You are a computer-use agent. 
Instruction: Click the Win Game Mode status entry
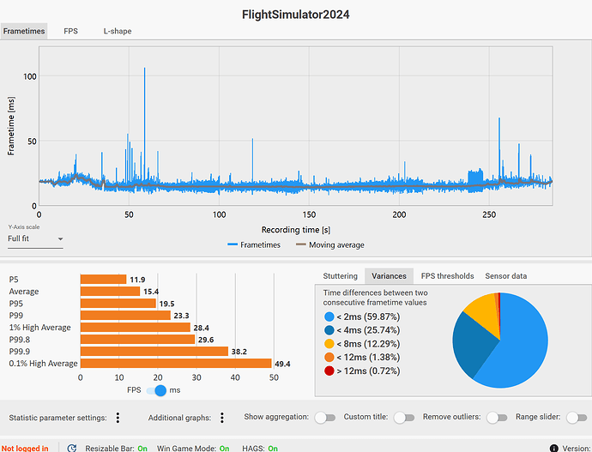(x=193, y=449)
